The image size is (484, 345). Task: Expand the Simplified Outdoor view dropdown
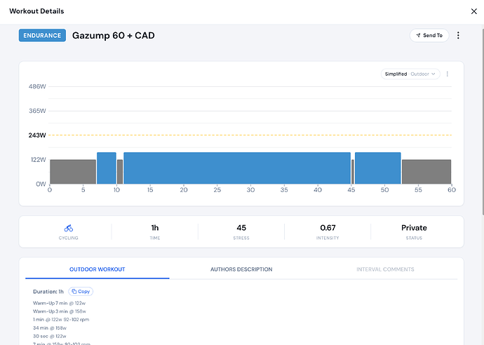click(410, 74)
